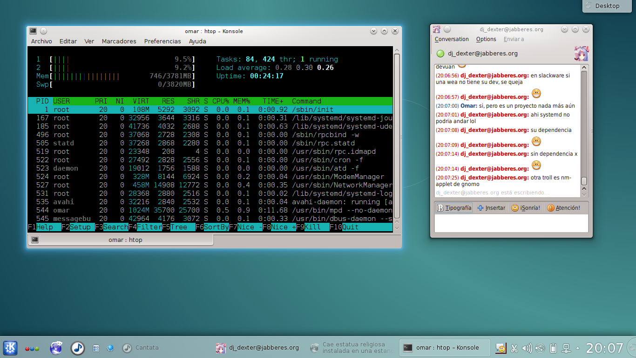Sort by PID column header in htop
Image resolution: width=636 pixels, height=358 pixels.
(42, 101)
